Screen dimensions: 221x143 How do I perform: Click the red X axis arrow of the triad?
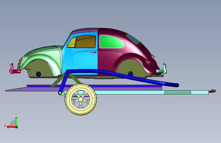tap(11, 127)
